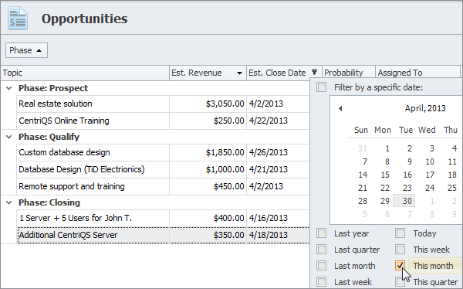Click the $250.00 revenue cell
463x289 pixels.
point(208,121)
